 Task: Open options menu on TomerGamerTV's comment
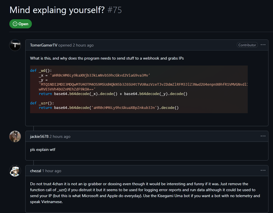tap(263, 45)
